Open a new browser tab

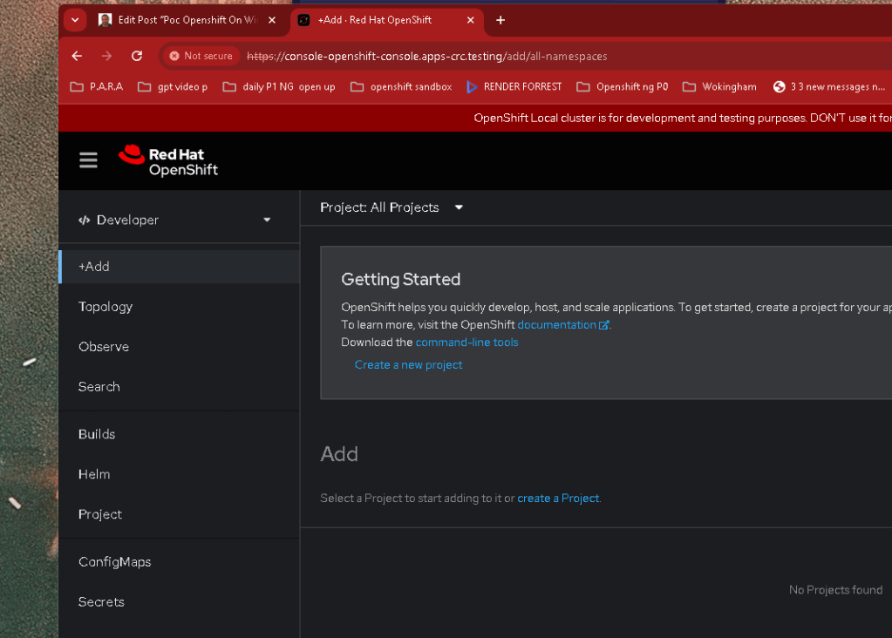[500, 20]
